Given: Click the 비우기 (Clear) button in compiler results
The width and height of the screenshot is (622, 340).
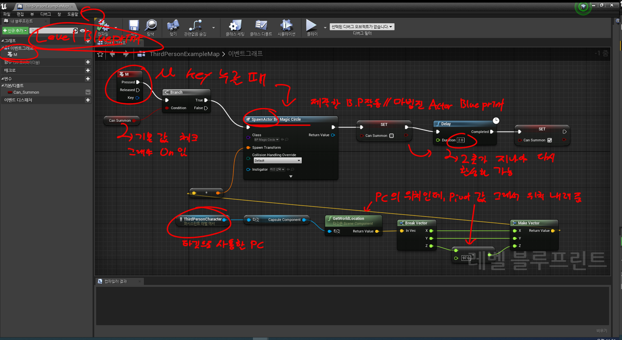Looking at the screenshot, I should point(602,330).
